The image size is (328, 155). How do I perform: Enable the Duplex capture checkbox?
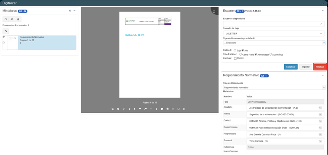(x=235, y=58)
